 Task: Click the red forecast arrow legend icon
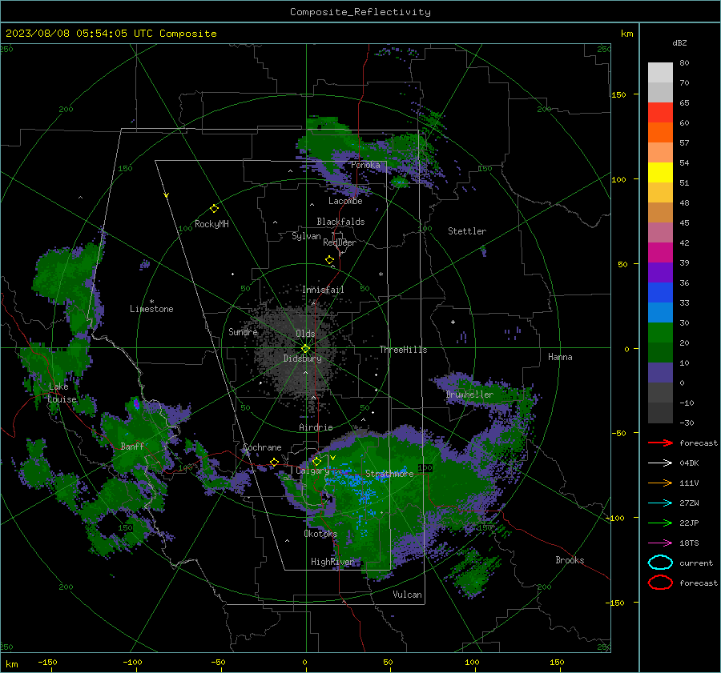(x=660, y=443)
